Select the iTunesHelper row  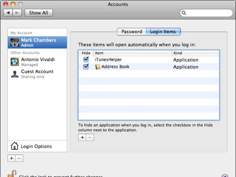click(149, 60)
